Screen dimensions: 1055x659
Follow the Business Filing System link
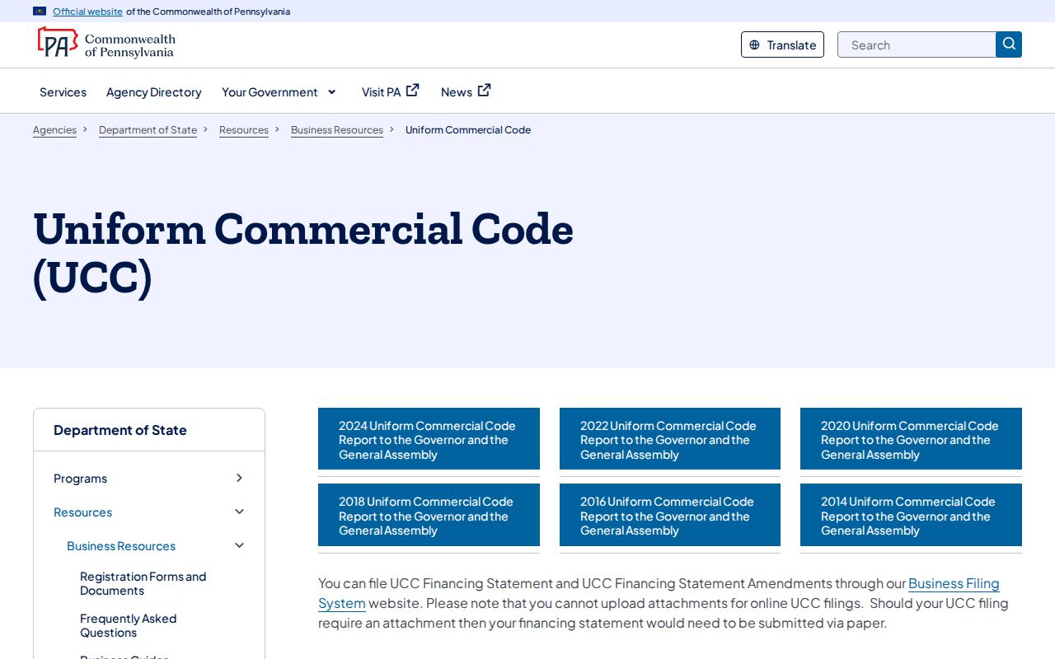(954, 584)
